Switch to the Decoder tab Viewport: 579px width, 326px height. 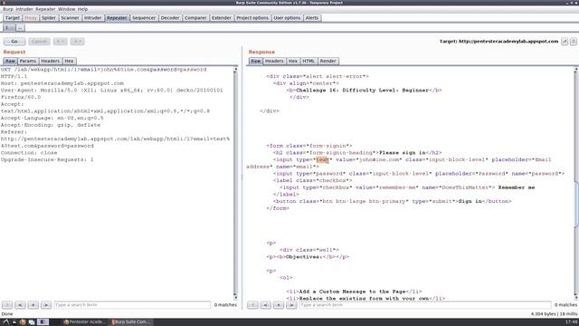pyautogui.click(x=170, y=18)
